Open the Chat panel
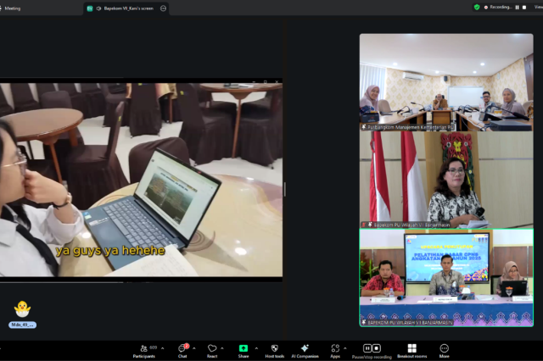Viewport: 543px width, 361px height. click(182, 348)
